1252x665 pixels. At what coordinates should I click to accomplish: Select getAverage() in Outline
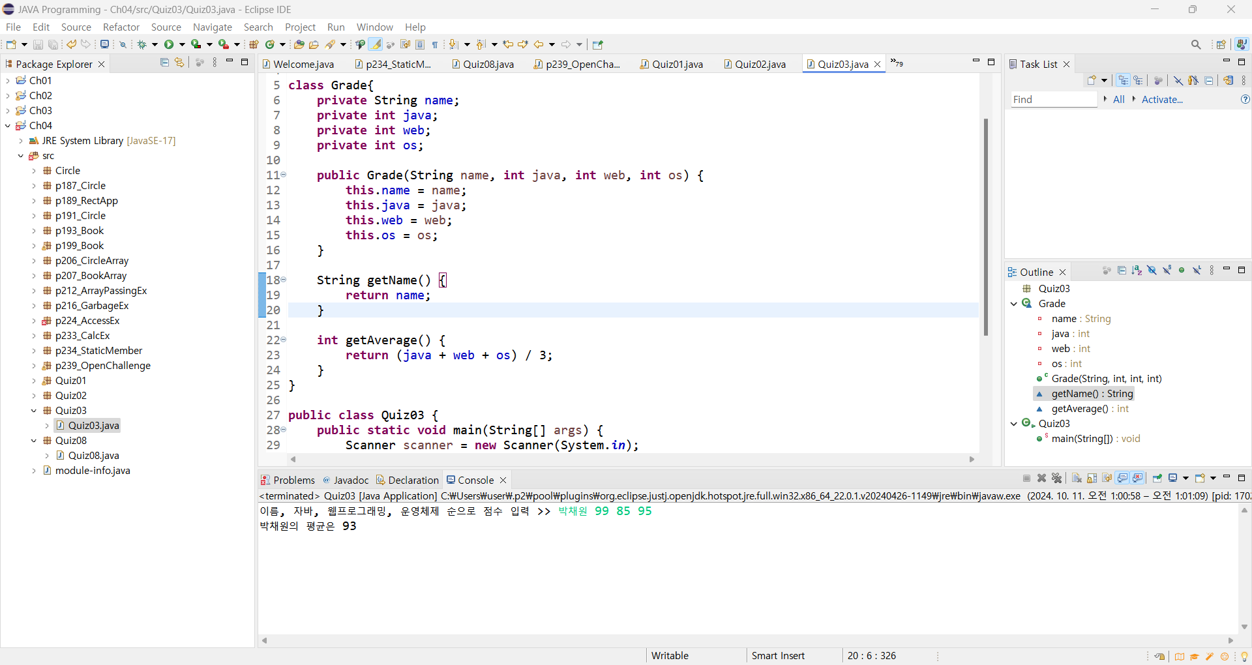coord(1090,409)
